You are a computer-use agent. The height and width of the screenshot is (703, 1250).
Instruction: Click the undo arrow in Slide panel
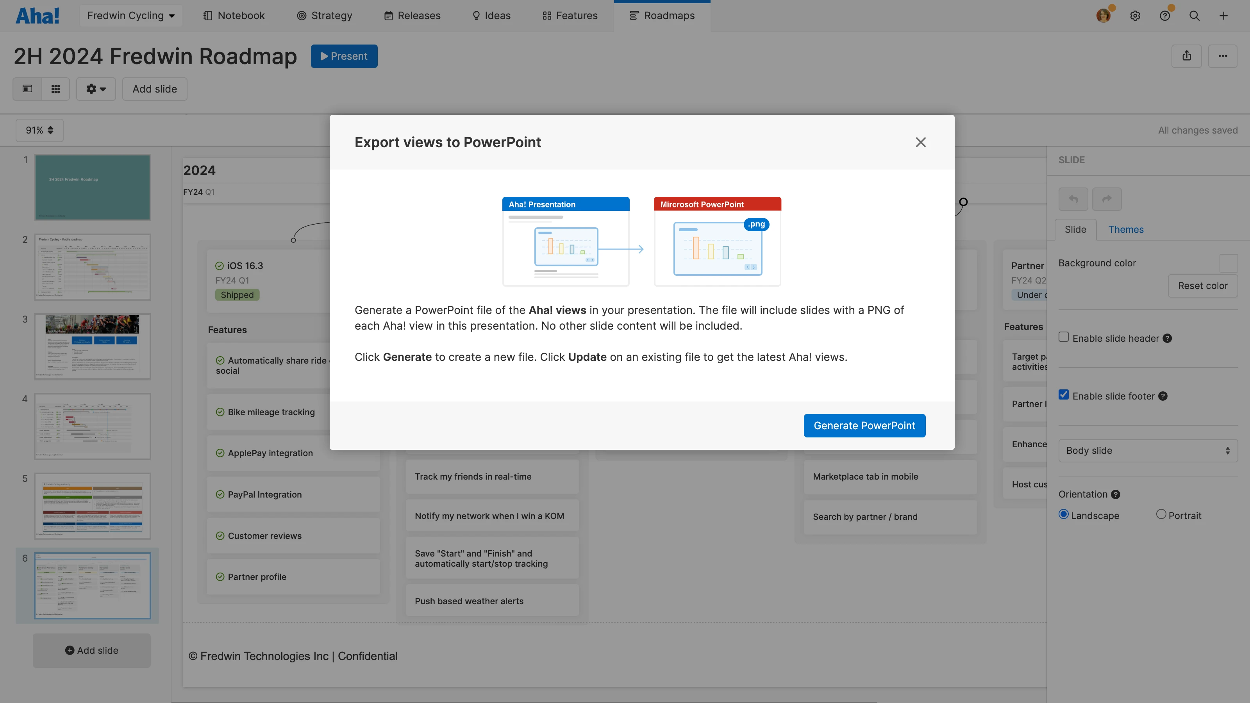click(1073, 199)
